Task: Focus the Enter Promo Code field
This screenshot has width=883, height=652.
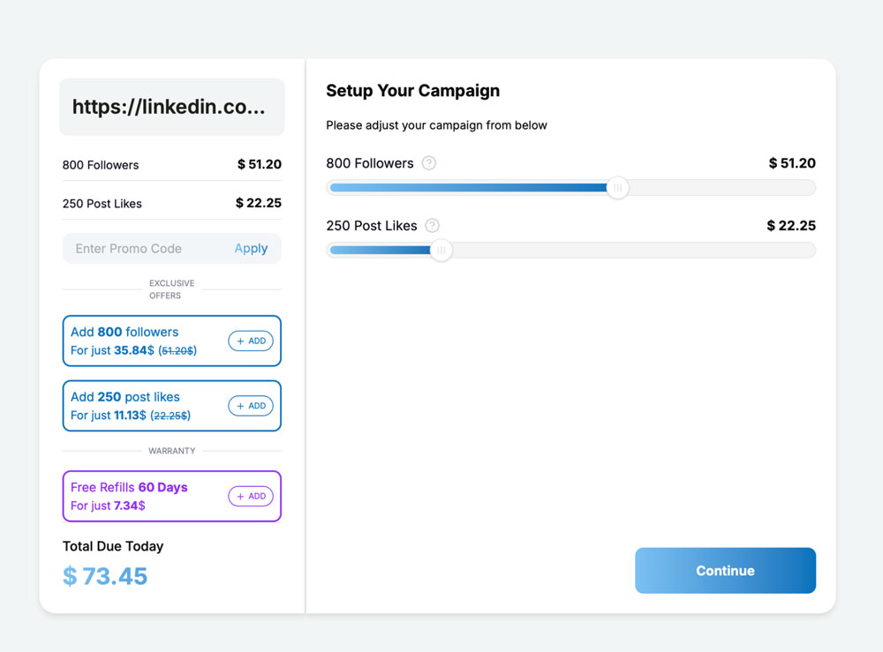Action: (141, 249)
